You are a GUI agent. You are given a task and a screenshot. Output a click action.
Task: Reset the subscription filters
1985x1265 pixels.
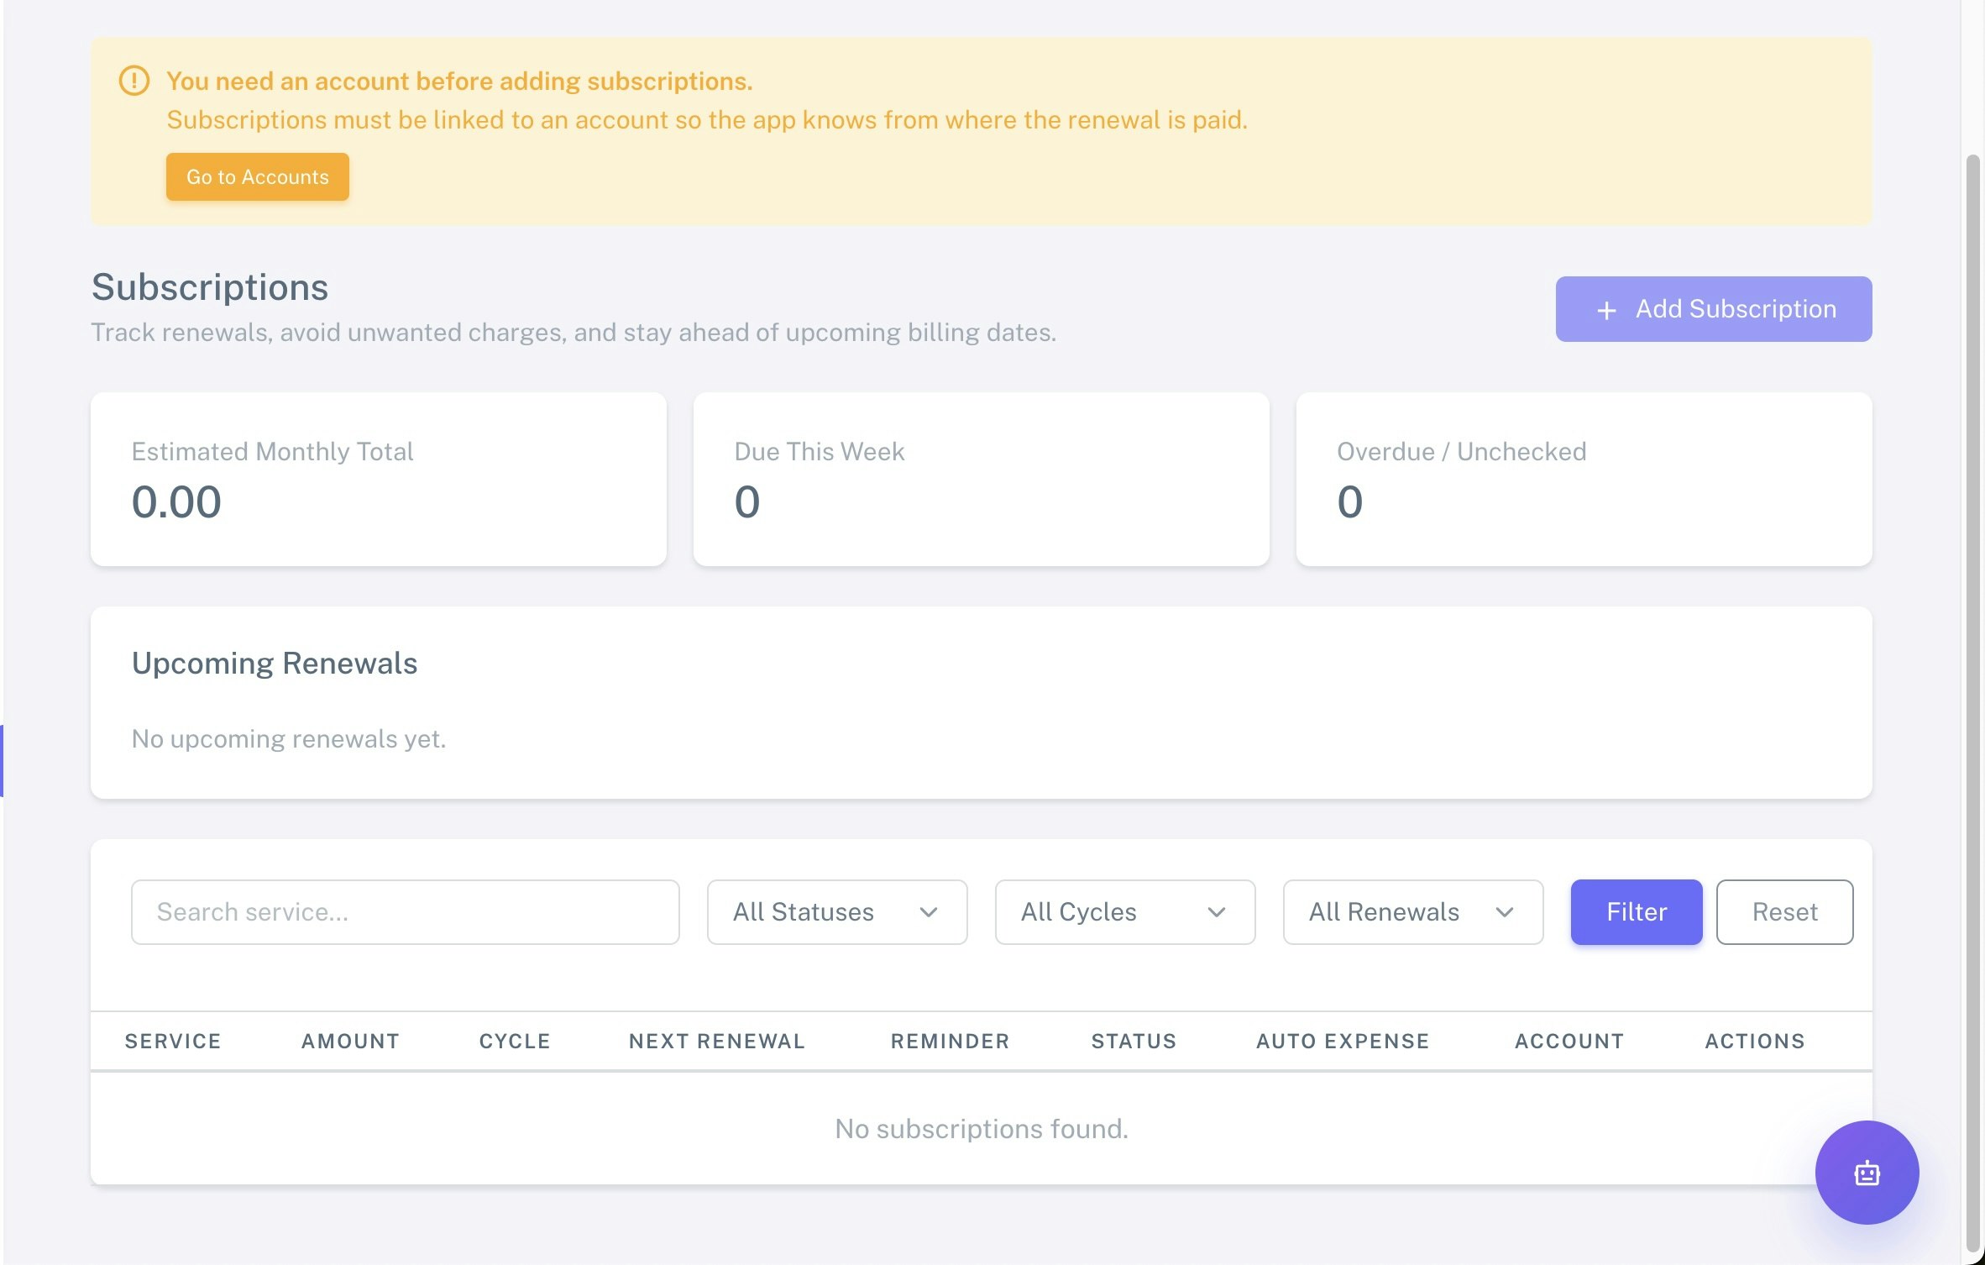1783,911
